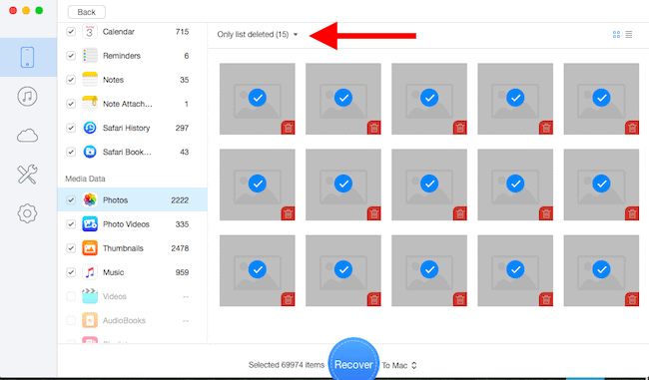The image size is (649, 380).
Task: Click the Selected 69974 items text
Action: [x=286, y=365]
